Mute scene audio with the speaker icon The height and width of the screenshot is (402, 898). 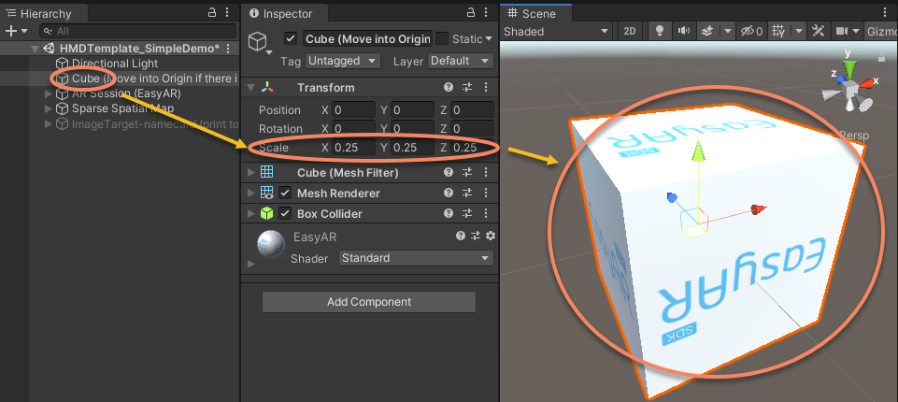point(684,31)
